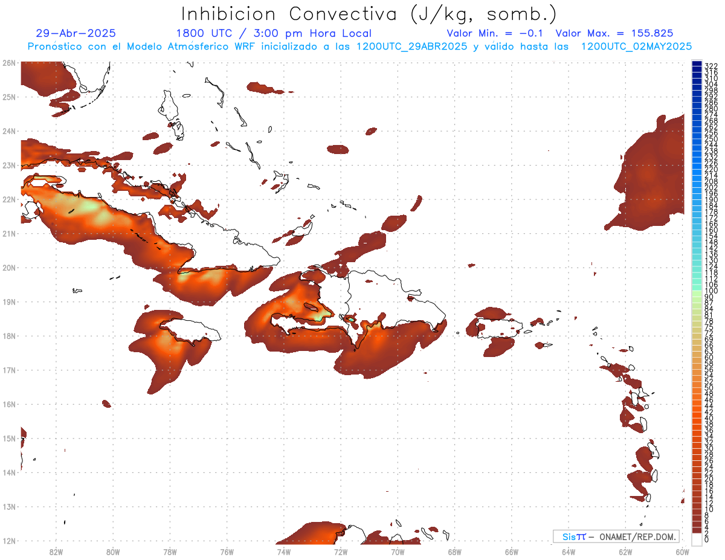Click the WRF forecast description line
This screenshot has height=560, width=725.
359,47
